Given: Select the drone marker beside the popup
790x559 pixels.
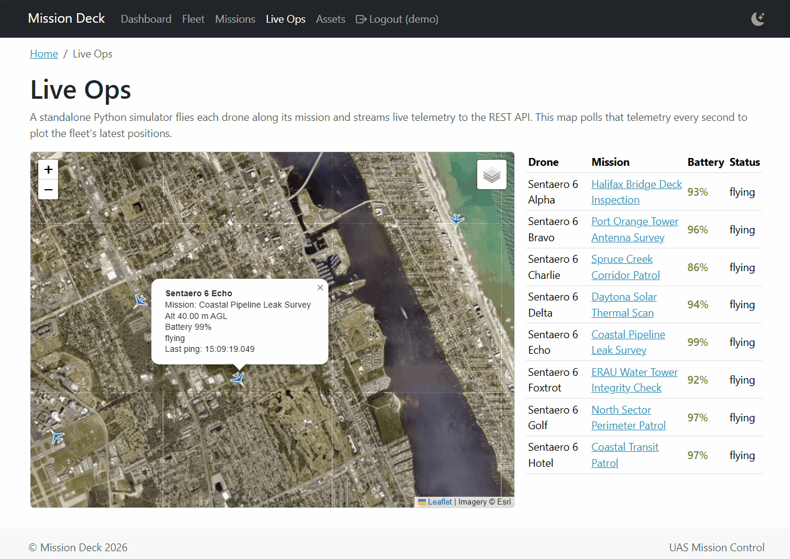Looking at the screenshot, I should coord(140,300).
